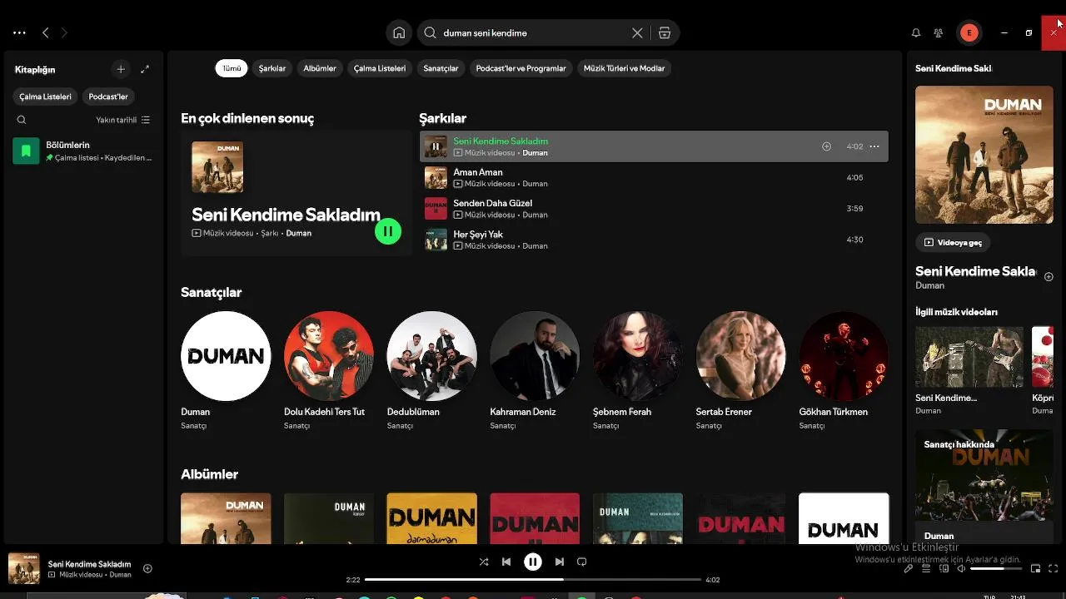Select Podcast'ler ve Programlar tab

[521, 68]
